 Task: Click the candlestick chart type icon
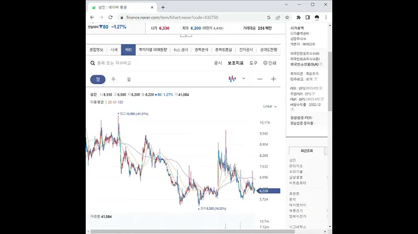[232, 79]
